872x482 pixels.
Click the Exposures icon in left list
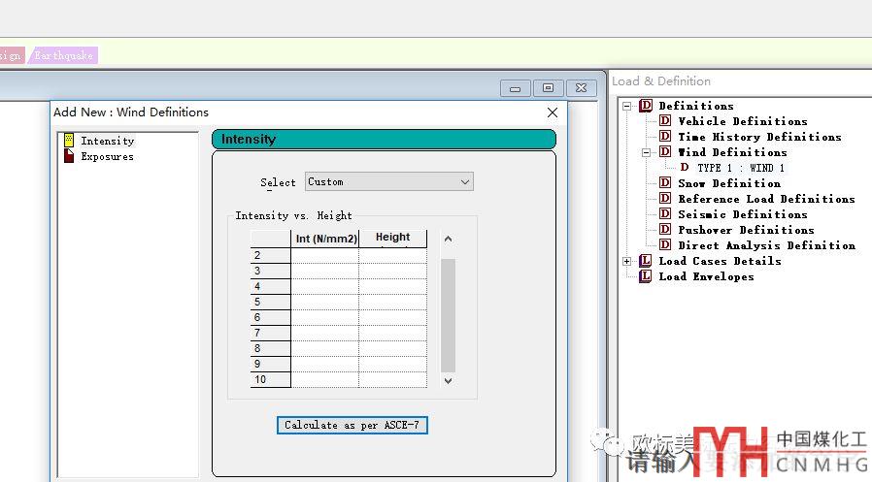coord(69,156)
